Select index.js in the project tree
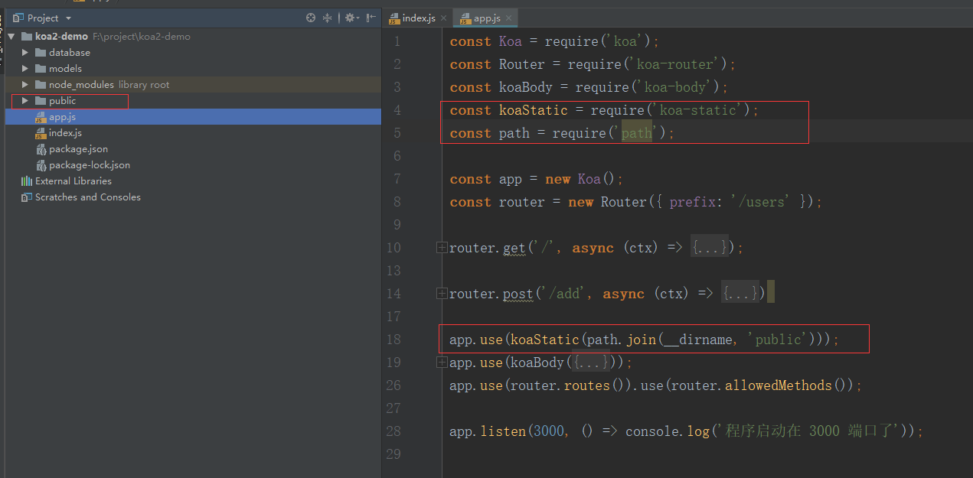The width and height of the screenshot is (973, 478). click(65, 133)
